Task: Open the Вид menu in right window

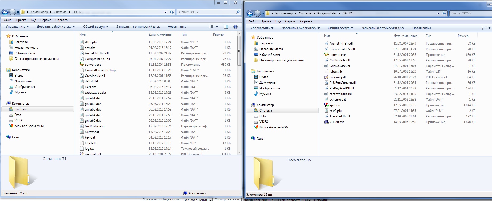Action: [x=278, y=21]
